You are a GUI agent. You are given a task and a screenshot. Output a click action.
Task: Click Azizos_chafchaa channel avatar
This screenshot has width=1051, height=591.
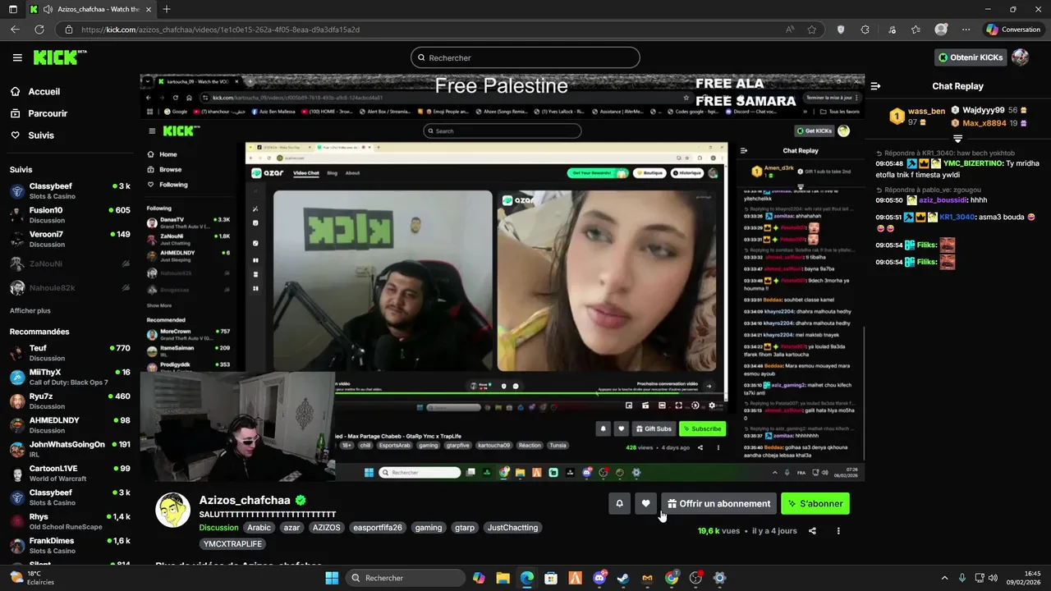pyautogui.click(x=173, y=510)
